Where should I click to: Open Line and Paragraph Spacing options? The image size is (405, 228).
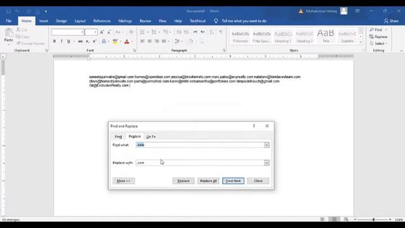pyautogui.click(x=177, y=41)
